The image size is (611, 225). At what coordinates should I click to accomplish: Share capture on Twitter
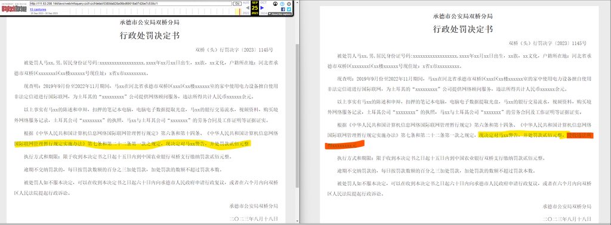289,10
